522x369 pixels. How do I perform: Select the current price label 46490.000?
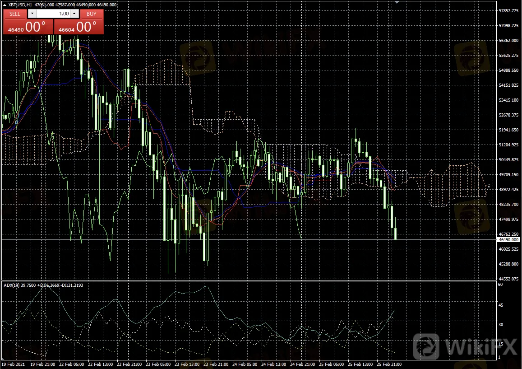(x=508, y=239)
